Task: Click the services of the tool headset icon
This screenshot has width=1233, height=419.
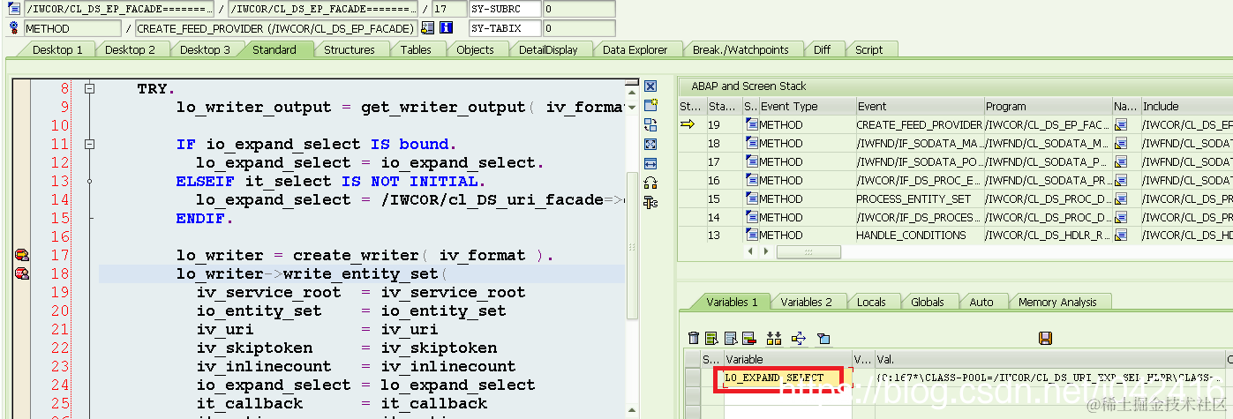Action: (x=650, y=183)
